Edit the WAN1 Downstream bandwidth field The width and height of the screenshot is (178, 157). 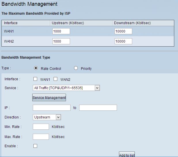123,31
